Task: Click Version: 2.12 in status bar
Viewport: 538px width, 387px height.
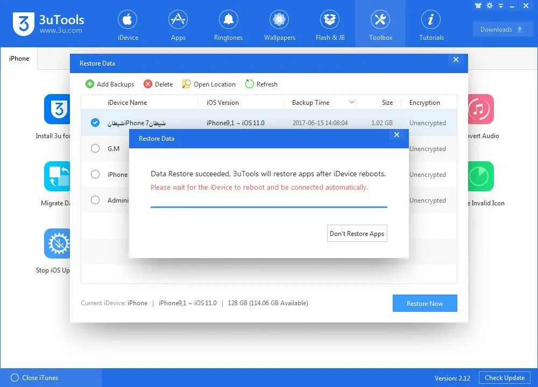Action: pyautogui.click(x=452, y=378)
